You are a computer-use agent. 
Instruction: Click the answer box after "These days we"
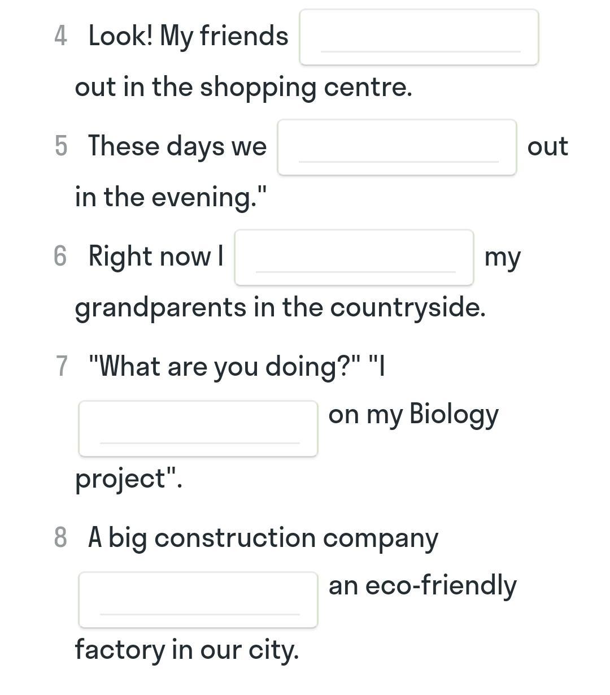[x=396, y=147]
